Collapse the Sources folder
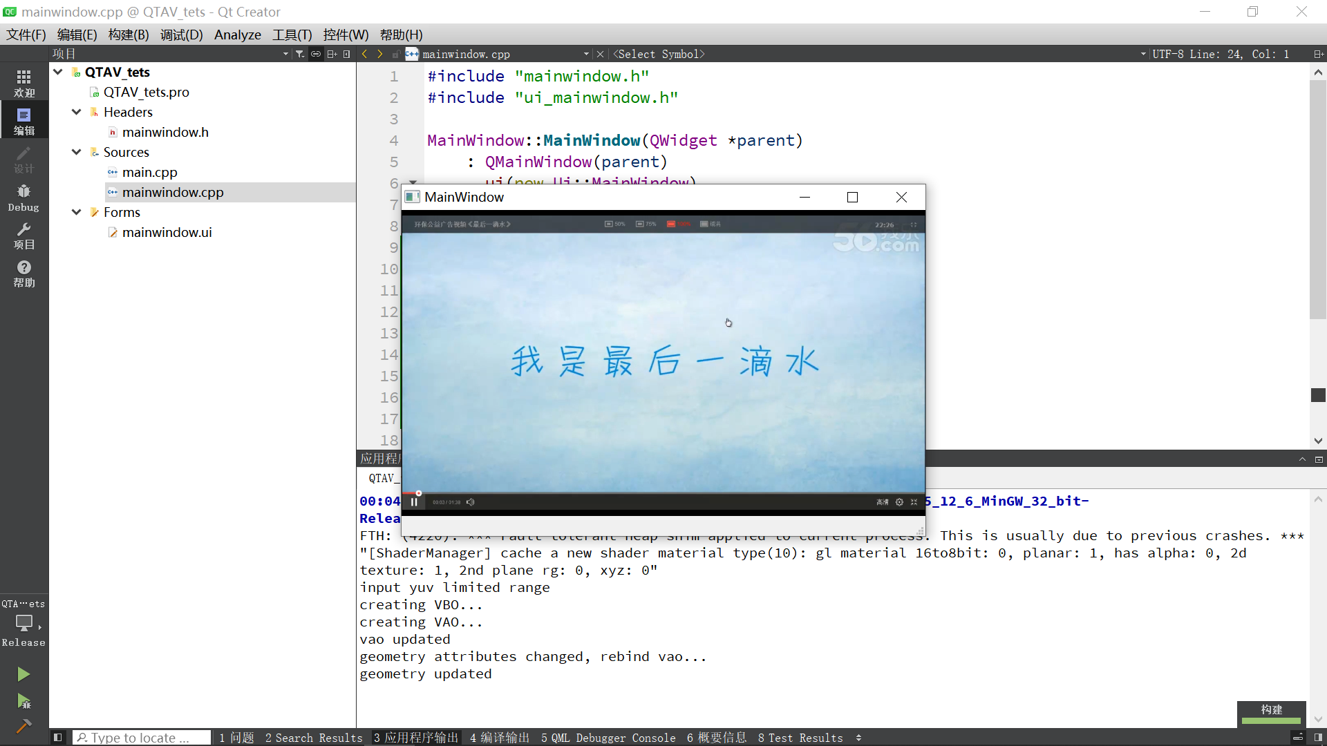The image size is (1327, 746). (76, 152)
